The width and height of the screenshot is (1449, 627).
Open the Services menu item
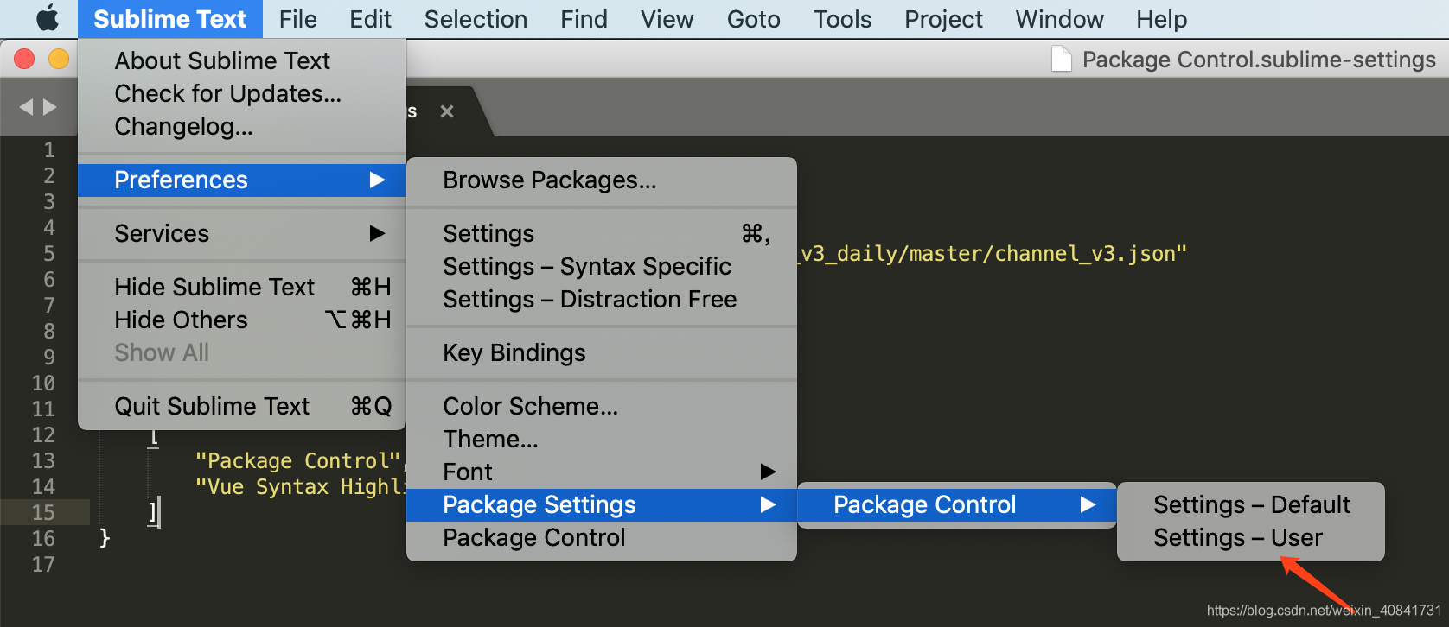tap(242, 233)
